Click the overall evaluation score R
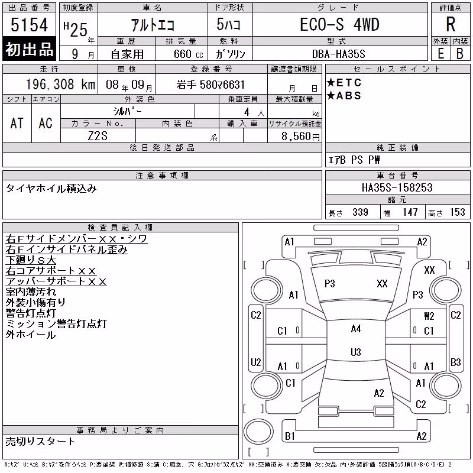 [x=451, y=24]
